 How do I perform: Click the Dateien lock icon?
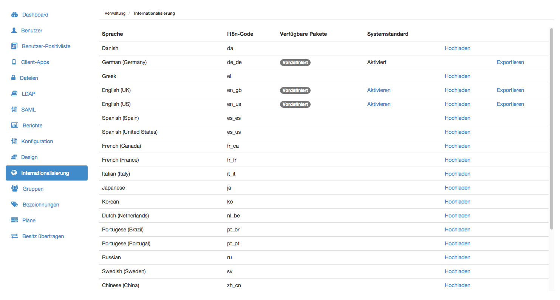[13, 78]
